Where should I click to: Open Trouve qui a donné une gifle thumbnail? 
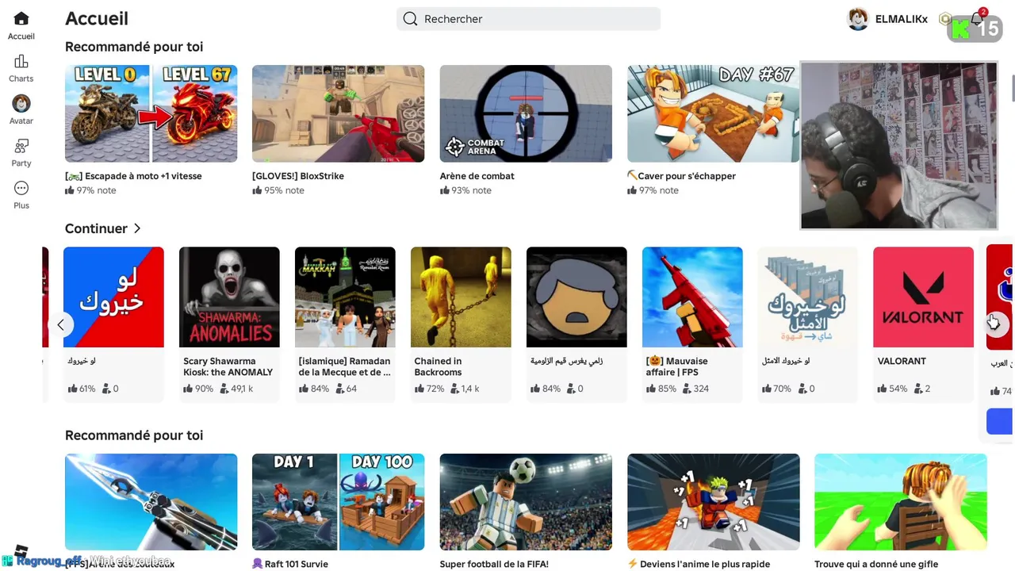point(901,502)
